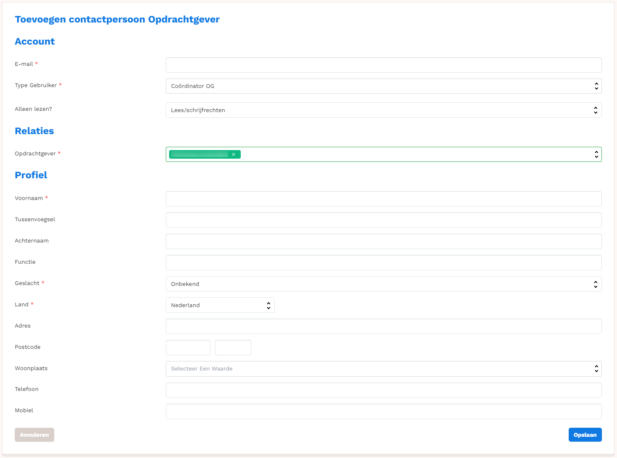Click the Relaties section heading
Image resolution: width=617 pixels, height=458 pixels.
point(34,131)
